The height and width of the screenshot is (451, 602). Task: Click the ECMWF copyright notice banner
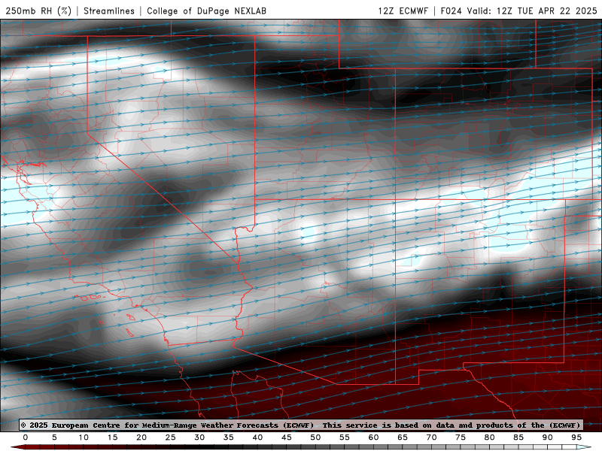[301, 425]
